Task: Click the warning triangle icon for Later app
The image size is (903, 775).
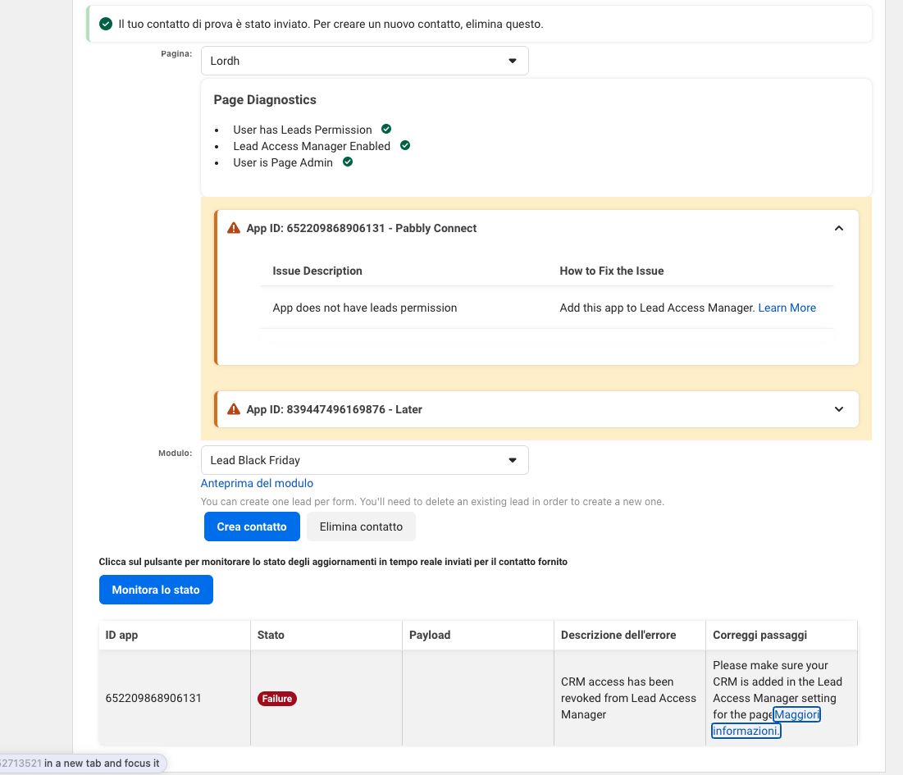Action: coord(234,409)
